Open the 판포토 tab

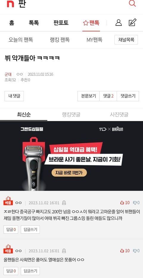61,23
